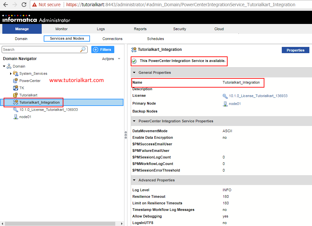Collapse PowerCenter Integration Service Properties section
The height and width of the screenshot is (226, 312).
coord(134,121)
